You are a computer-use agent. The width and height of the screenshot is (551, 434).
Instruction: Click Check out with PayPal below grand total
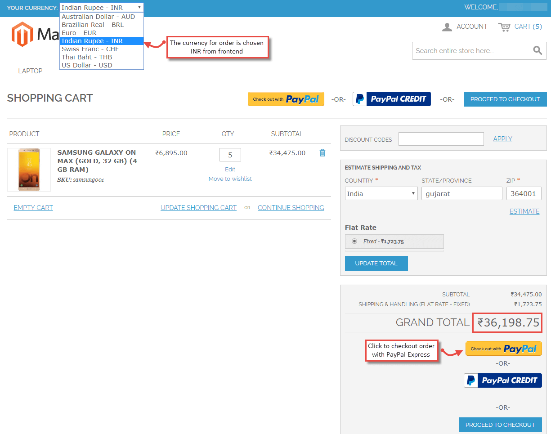click(504, 349)
